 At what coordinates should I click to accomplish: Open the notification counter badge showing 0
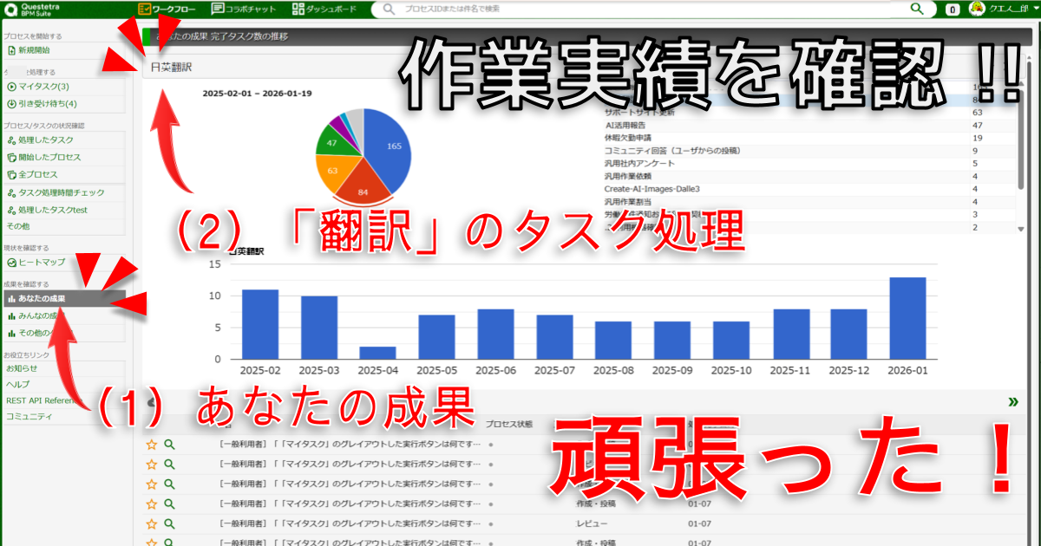point(952,10)
